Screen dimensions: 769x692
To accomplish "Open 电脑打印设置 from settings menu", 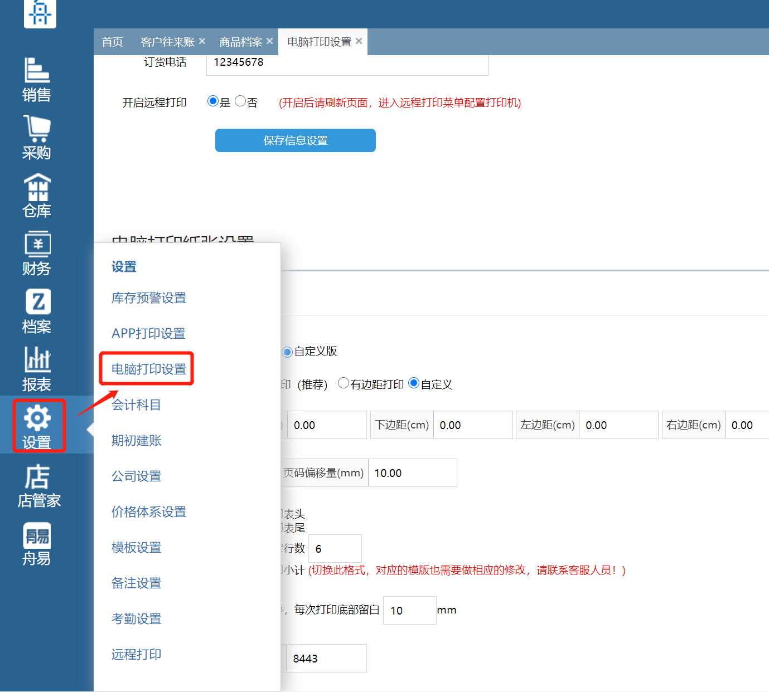I will pyautogui.click(x=149, y=369).
